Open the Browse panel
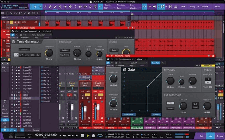 point(220,136)
